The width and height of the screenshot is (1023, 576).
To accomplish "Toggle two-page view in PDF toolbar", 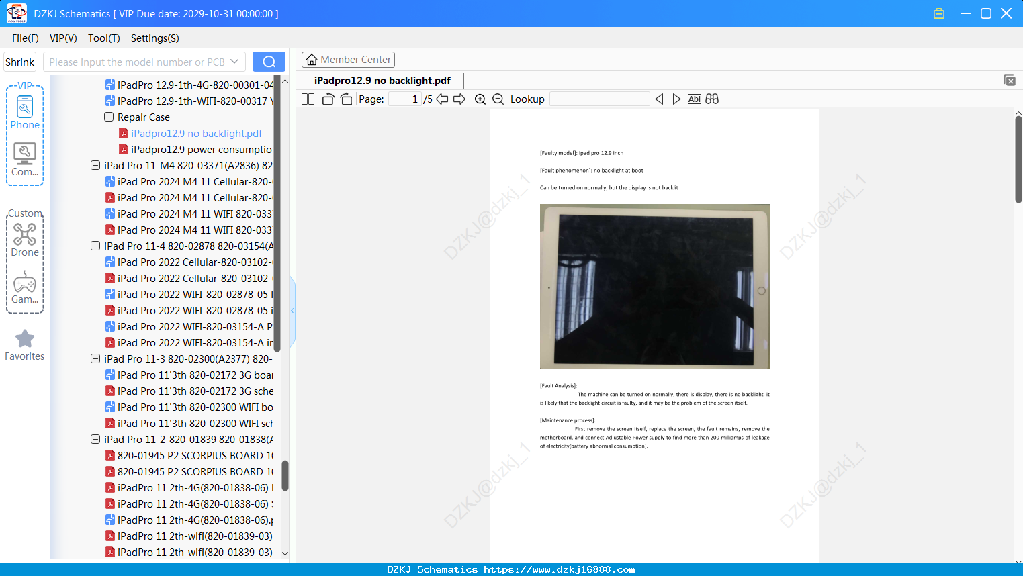I will (308, 99).
